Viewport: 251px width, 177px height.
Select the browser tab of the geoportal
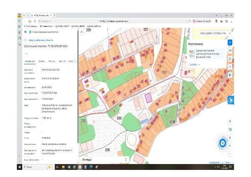[x=41, y=15]
